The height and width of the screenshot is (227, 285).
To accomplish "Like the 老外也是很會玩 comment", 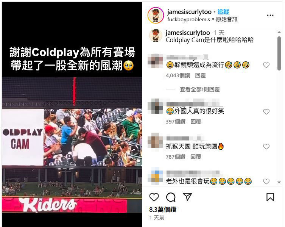I will tap(266, 181).
